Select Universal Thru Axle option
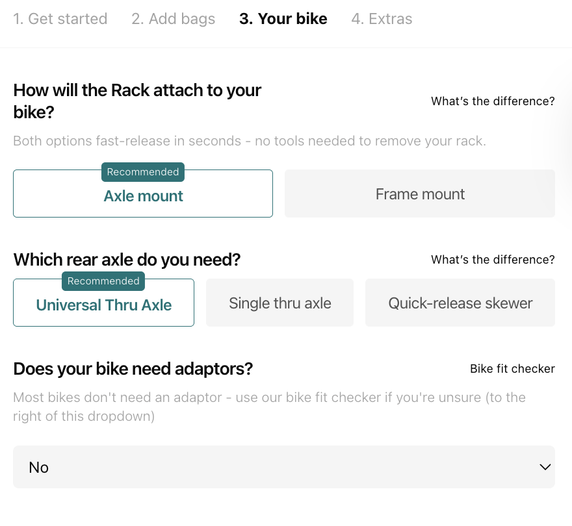The image size is (572, 526). [x=104, y=305]
